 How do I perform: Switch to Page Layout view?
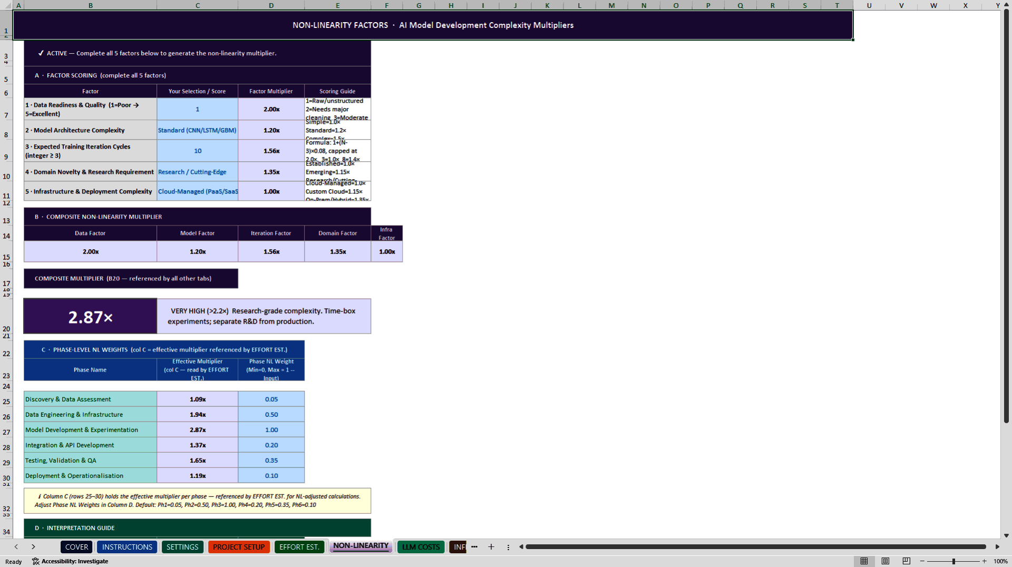click(885, 561)
